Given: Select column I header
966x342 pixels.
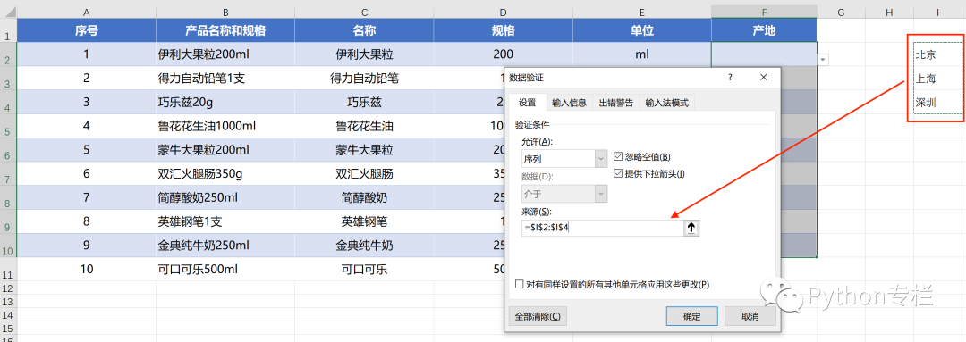Looking at the screenshot, I should tap(938, 13).
